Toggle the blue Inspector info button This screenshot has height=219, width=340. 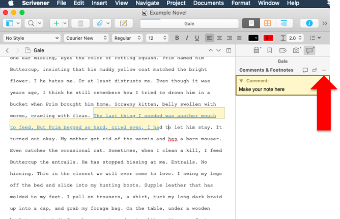309,23
